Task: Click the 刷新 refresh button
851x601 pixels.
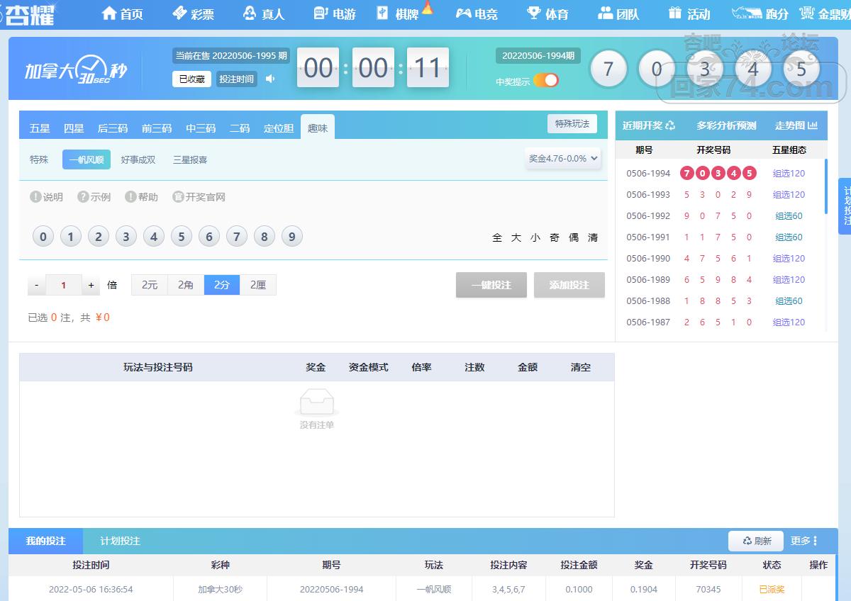Action: (756, 541)
